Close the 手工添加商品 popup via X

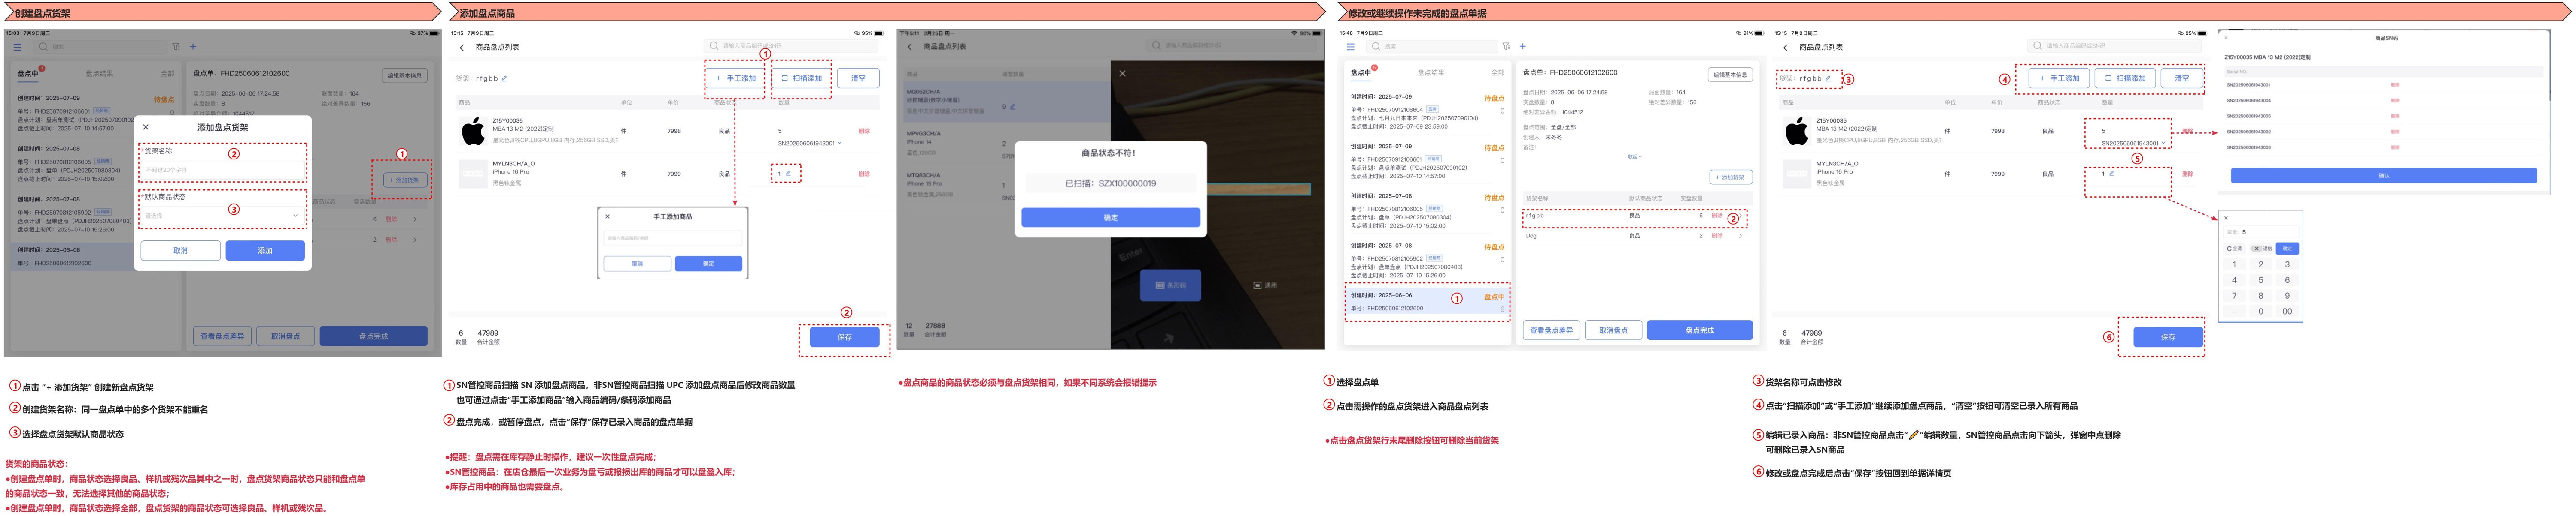(607, 216)
